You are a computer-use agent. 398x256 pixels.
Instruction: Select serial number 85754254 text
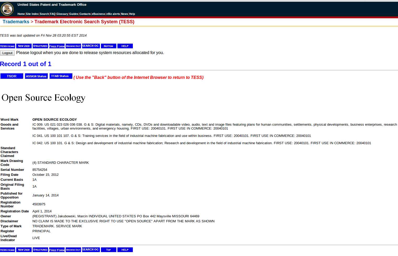pos(40,170)
